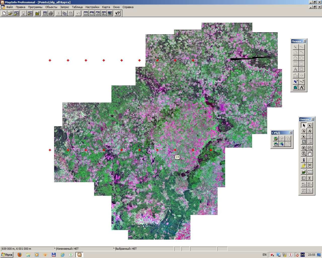The height and width of the screenshot is (258, 322).
Task: Open a new Map window
Action: pyautogui.click(x=92, y=13)
